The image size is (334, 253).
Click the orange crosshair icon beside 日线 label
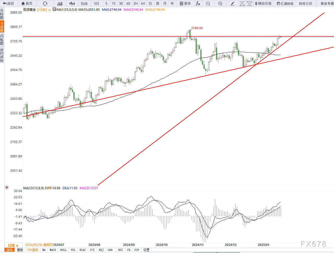[50, 10]
